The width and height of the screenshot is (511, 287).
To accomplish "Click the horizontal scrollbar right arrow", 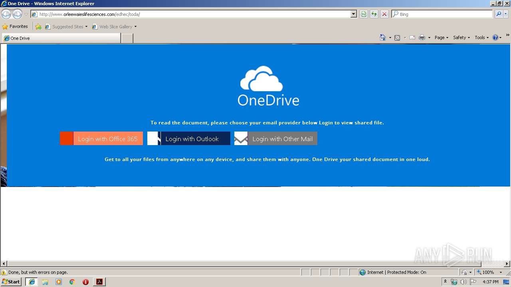I will [x=507, y=264].
